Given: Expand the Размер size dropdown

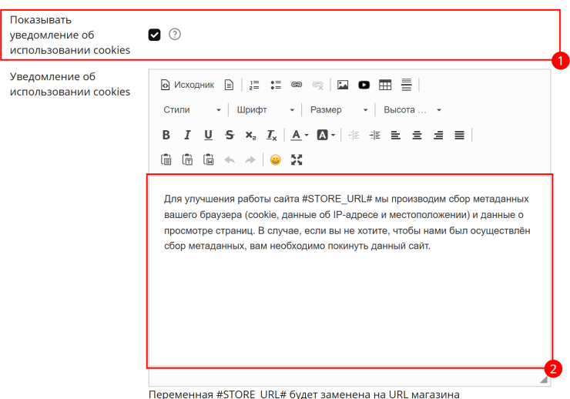Looking at the screenshot, I should pos(338,109).
